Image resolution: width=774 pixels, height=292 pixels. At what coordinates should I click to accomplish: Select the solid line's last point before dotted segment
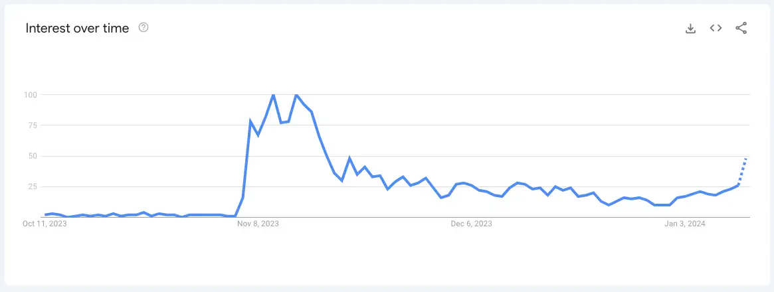pyautogui.click(x=738, y=185)
